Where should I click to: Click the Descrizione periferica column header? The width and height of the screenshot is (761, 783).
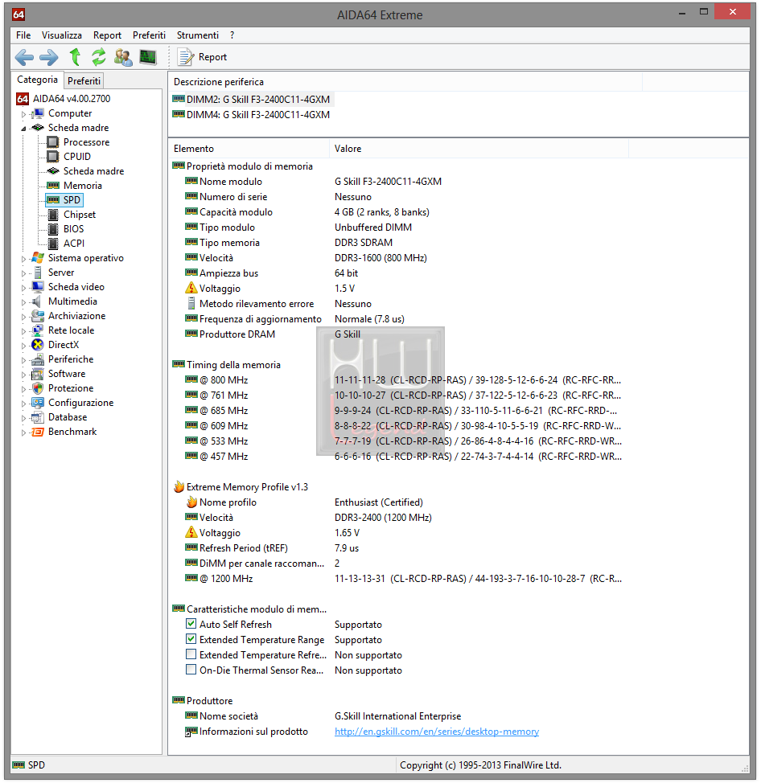[405, 82]
